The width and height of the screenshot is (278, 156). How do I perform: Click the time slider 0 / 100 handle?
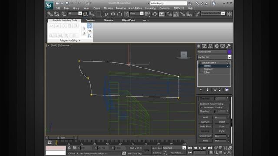point(61,138)
